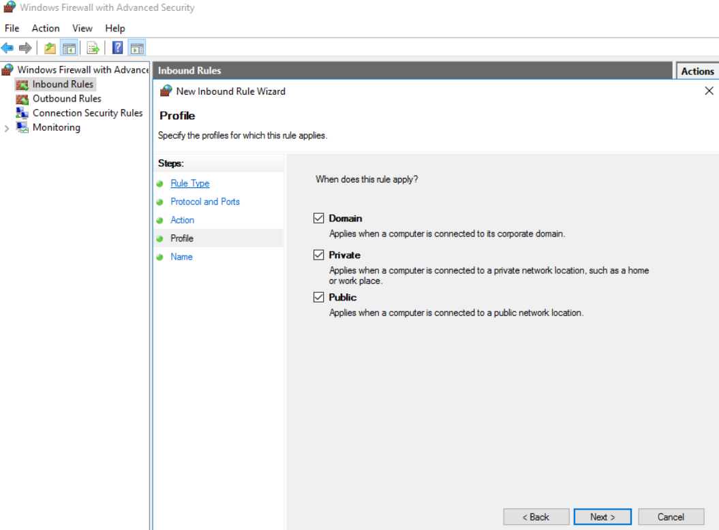
Task: Click the Back button in wizard
Action: pos(536,517)
